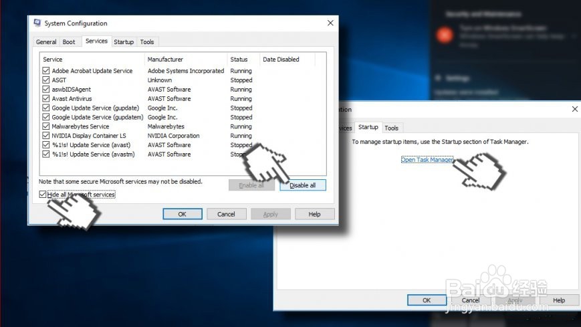Select Startup tab in the back window
The width and height of the screenshot is (581, 327).
click(x=368, y=127)
